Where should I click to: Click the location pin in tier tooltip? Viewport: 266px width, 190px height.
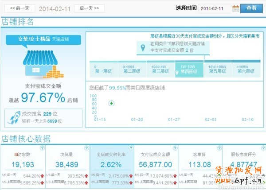tap(142, 47)
